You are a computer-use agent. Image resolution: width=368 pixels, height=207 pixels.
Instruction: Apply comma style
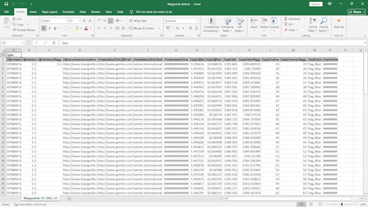click(183, 28)
